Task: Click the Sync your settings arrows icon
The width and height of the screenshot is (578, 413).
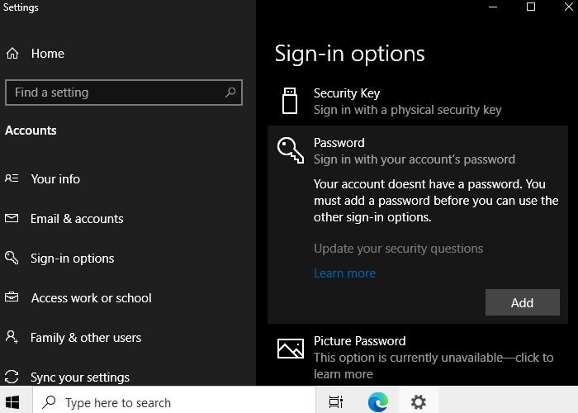Action: coord(12,377)
